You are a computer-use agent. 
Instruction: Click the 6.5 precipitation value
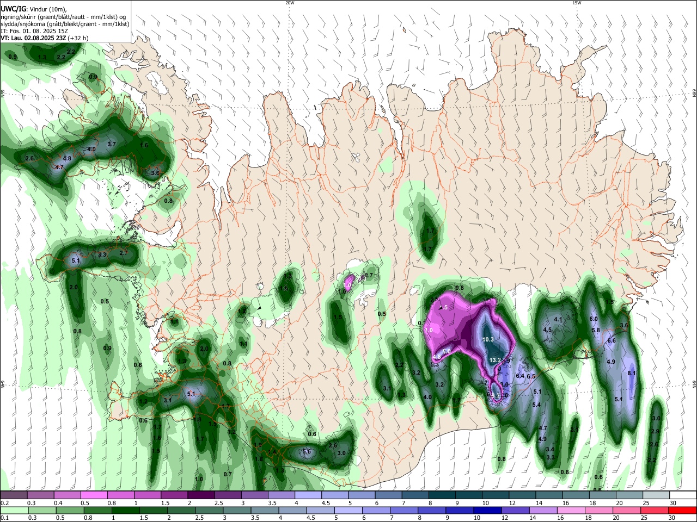(531, 376)
